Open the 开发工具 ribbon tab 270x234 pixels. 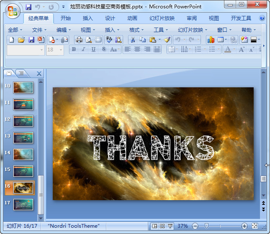click(x=241, y=18)
